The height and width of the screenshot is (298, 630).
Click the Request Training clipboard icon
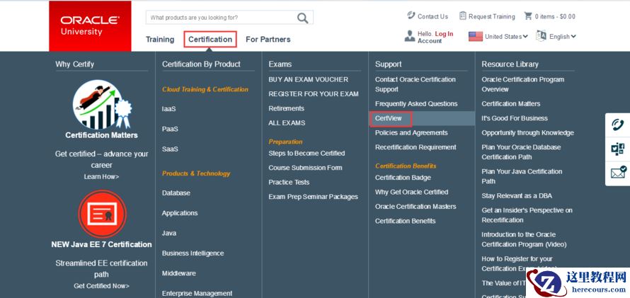click(x=462, y=16)
